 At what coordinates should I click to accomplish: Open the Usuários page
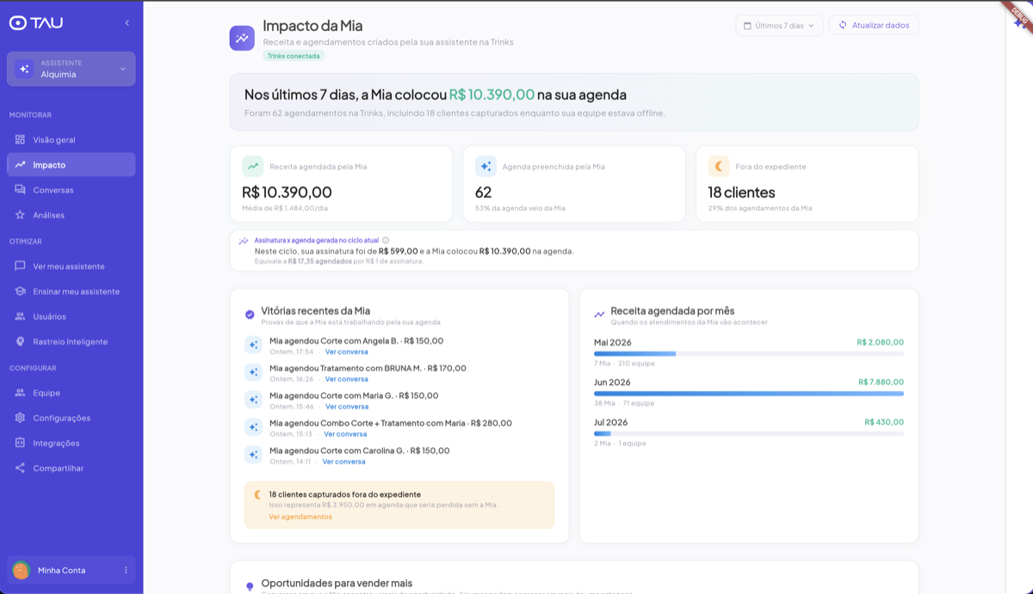pos(71,316)
